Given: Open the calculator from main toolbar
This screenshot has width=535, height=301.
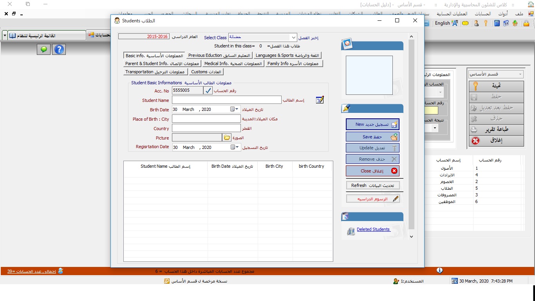Looking at the screenshot, I should coord(497,23).
